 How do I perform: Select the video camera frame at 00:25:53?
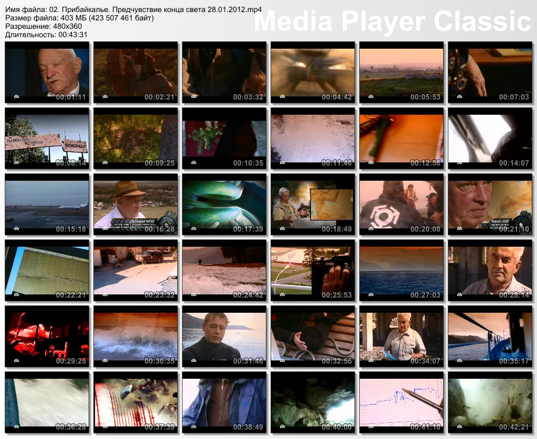point(313,270)
